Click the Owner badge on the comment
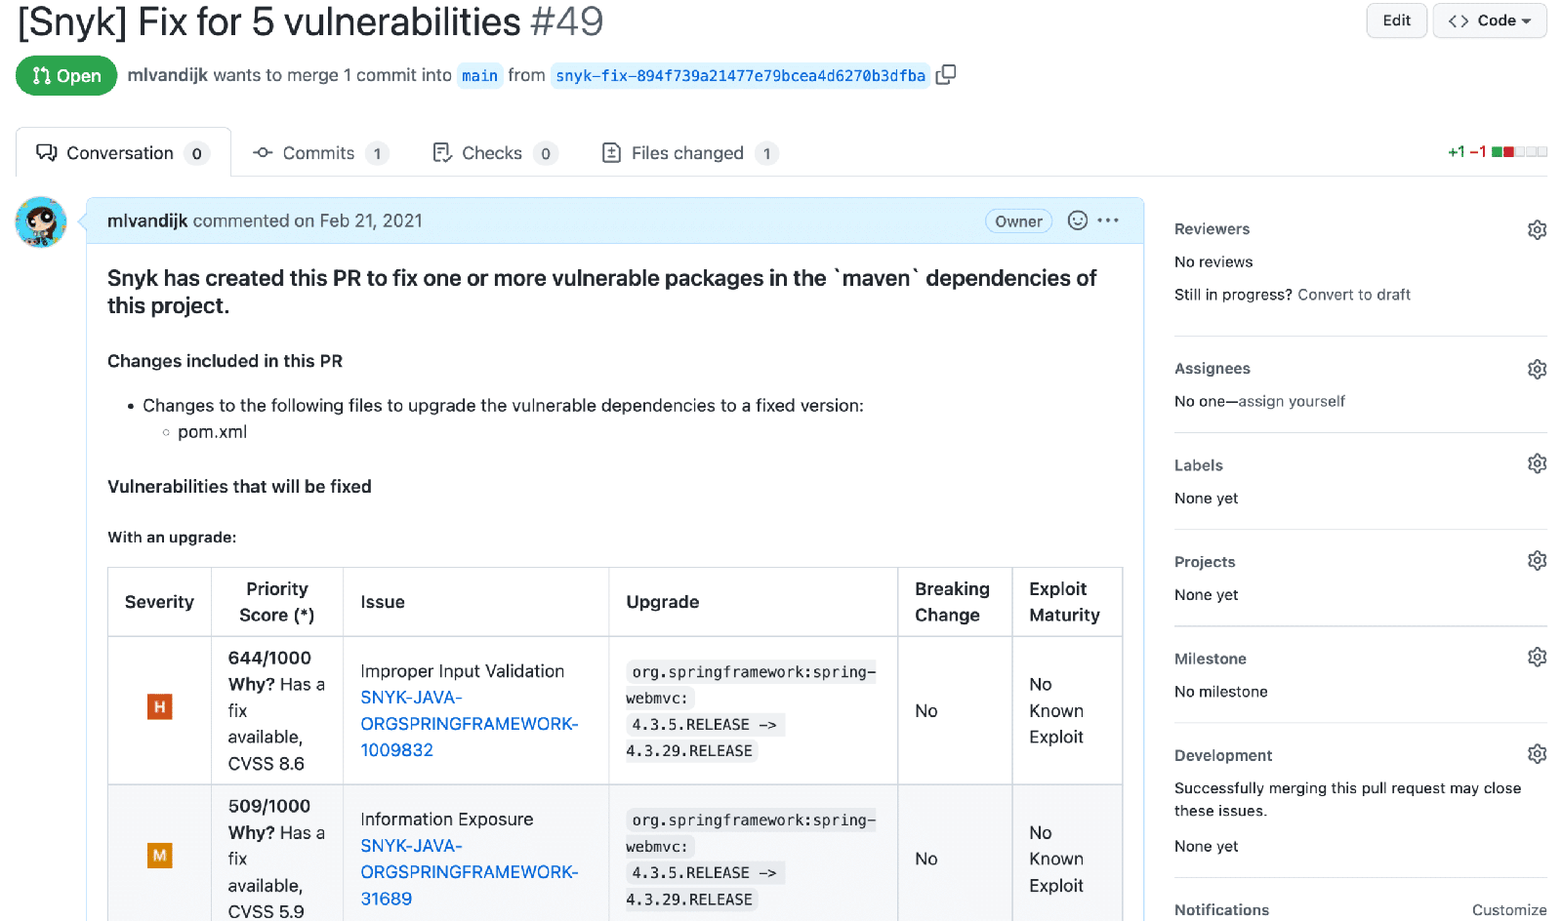The width and height of the screenshot is (1562, 921). [1018, 221]
